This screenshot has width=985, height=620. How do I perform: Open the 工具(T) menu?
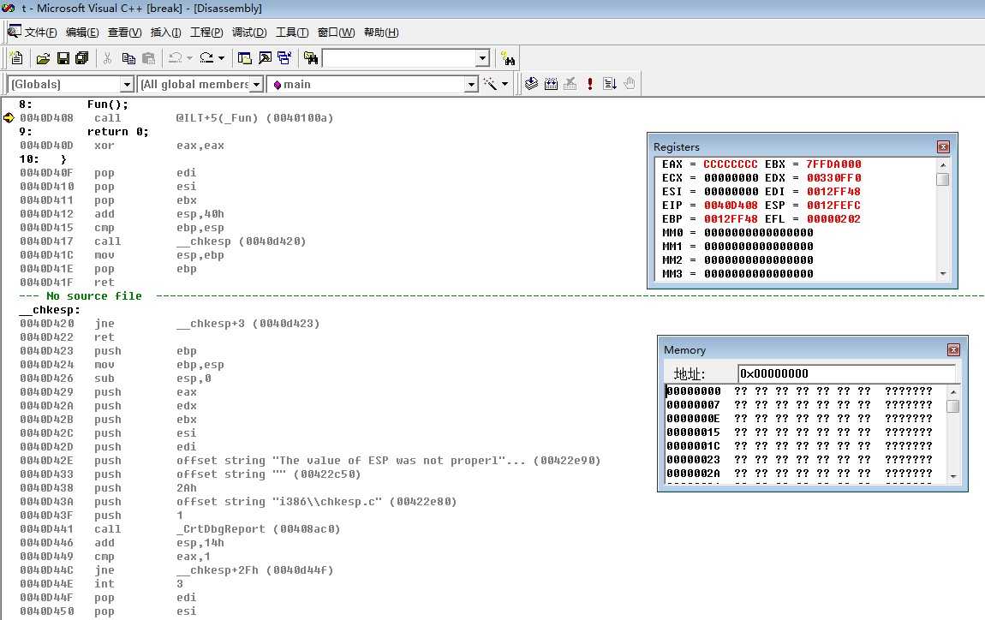292,33
